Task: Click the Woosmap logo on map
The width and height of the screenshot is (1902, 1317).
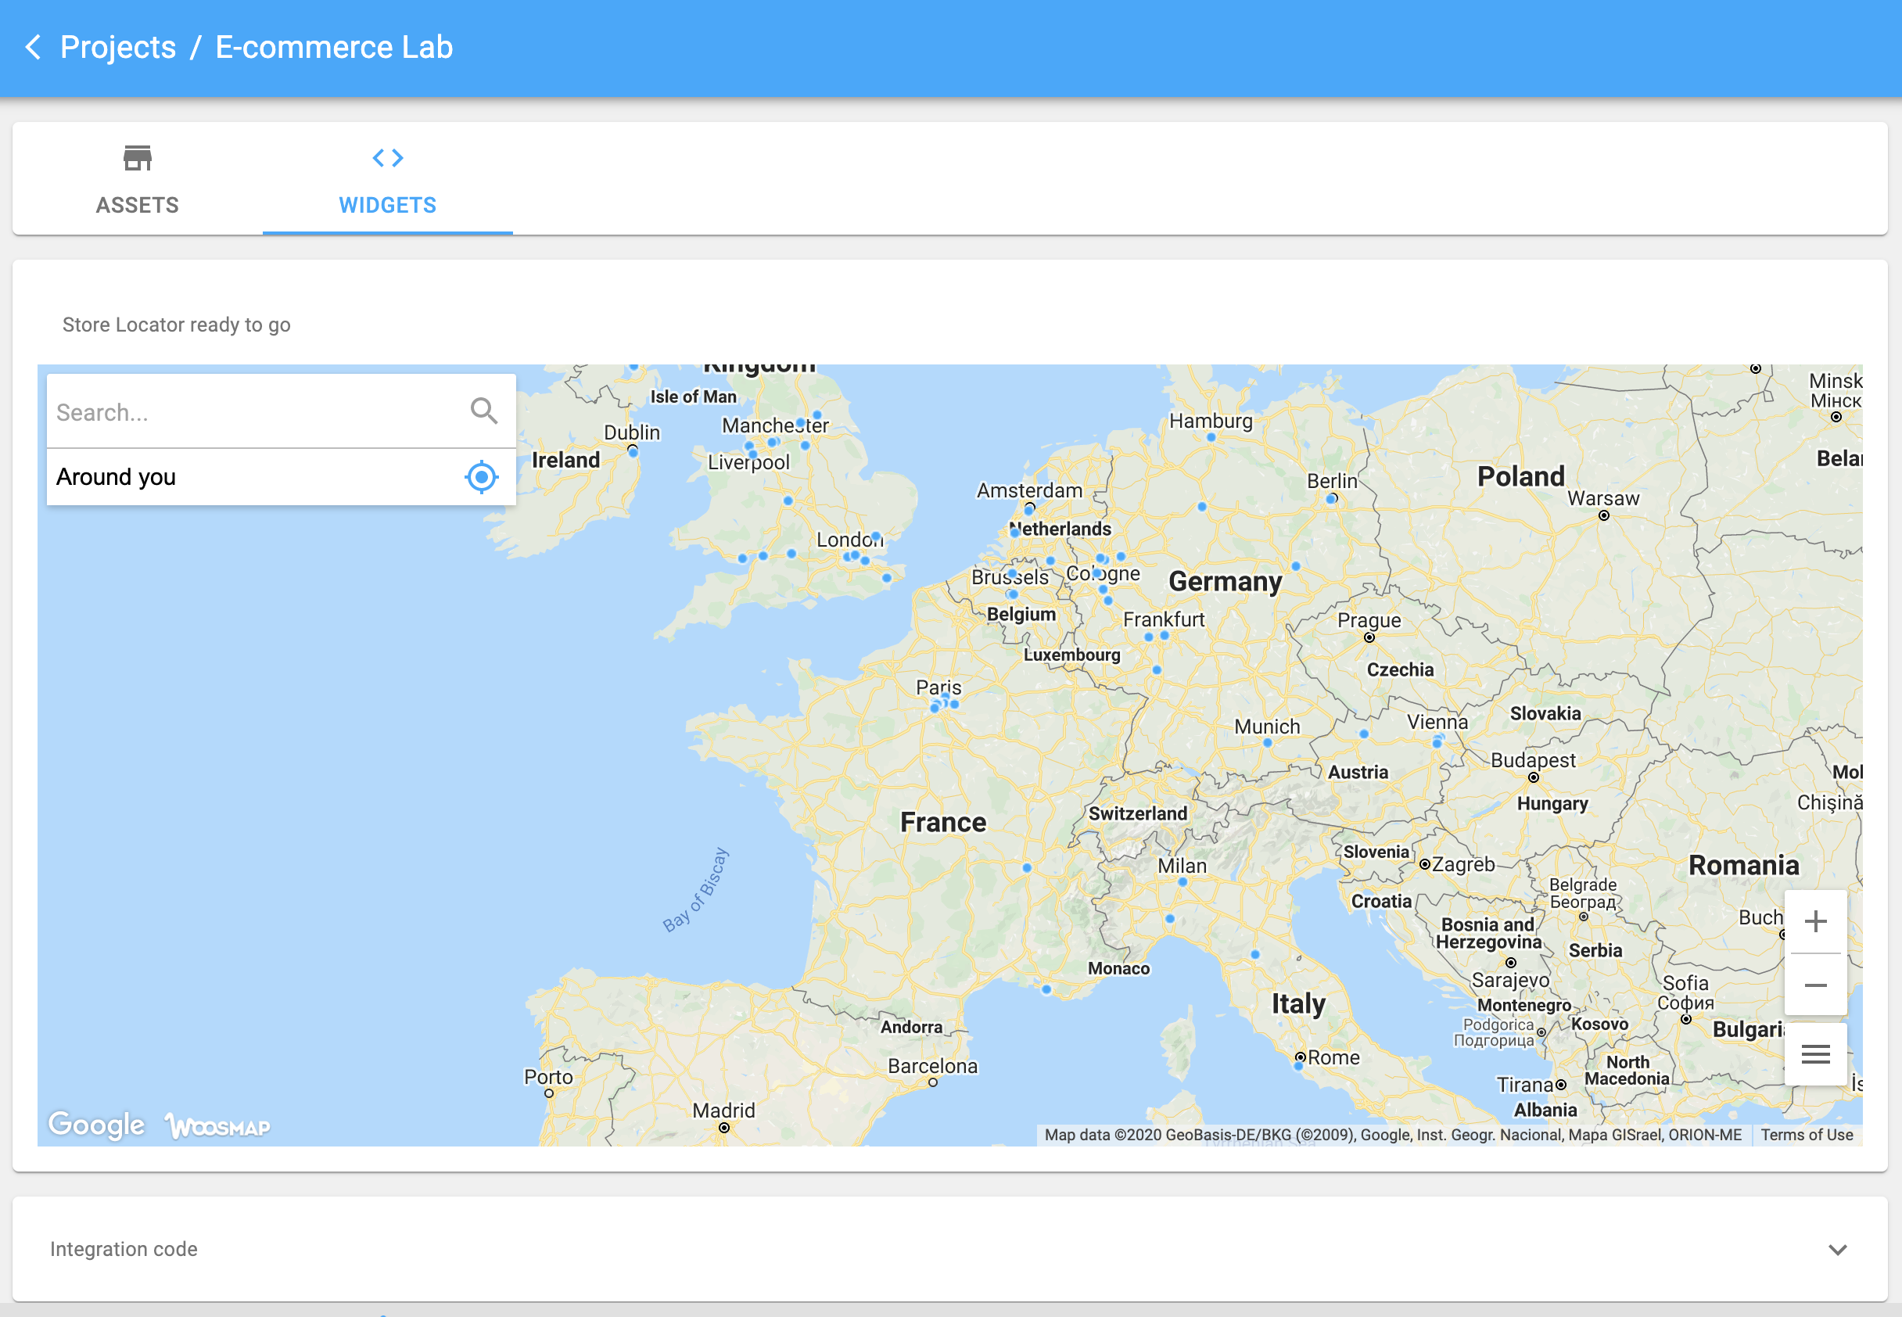Action: (218, 1125)
